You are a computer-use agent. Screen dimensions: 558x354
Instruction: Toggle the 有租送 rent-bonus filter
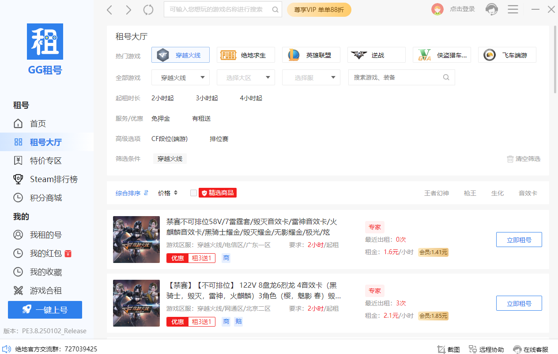coord(201,118)
